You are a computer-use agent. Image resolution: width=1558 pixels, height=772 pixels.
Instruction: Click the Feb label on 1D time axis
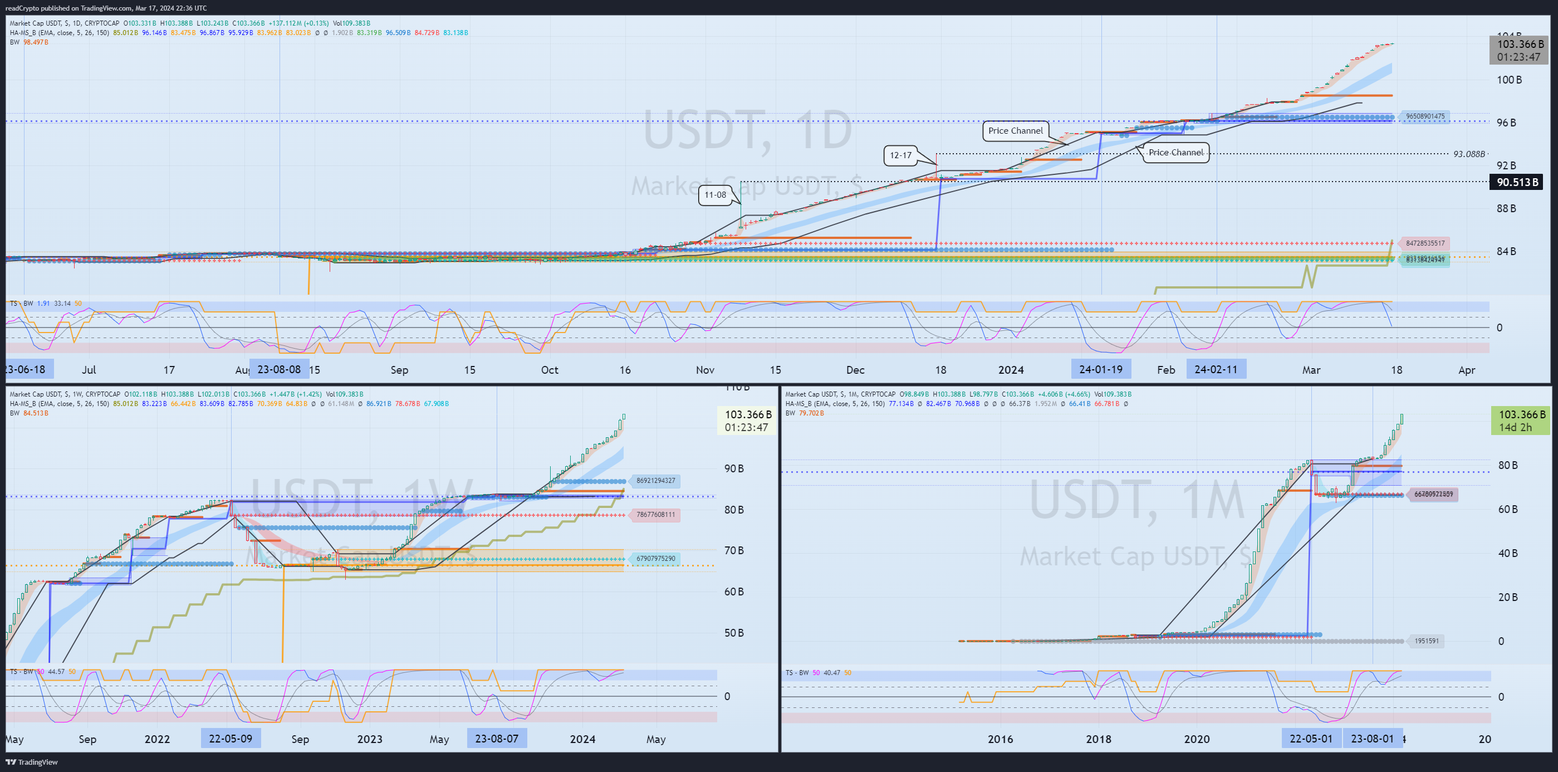[1166, 370]
